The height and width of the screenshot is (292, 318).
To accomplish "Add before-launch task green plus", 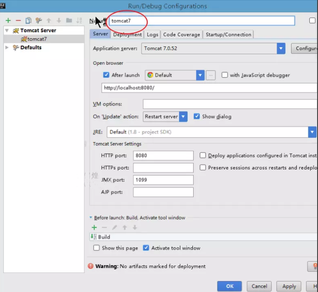I will (94, 227).
